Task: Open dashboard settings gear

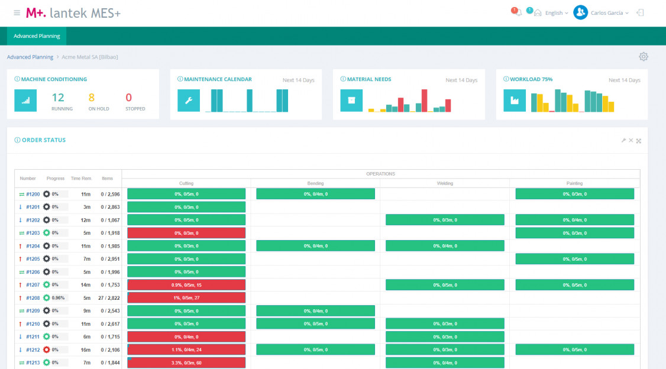Action: click(x=644, y=57)
